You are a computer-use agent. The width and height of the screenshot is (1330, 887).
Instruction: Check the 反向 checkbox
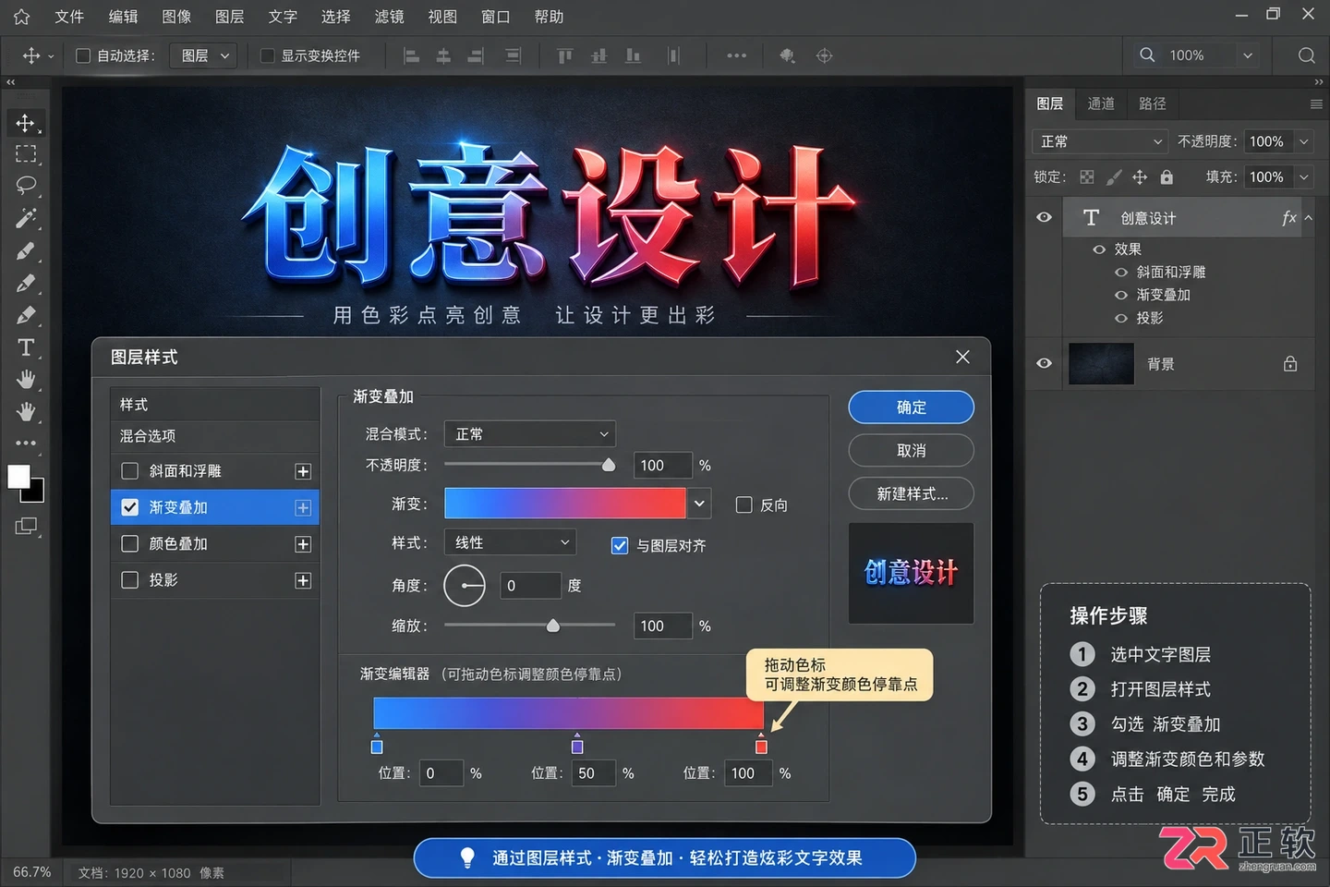point(744,504)
